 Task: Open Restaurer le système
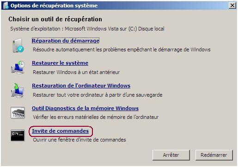60,63
